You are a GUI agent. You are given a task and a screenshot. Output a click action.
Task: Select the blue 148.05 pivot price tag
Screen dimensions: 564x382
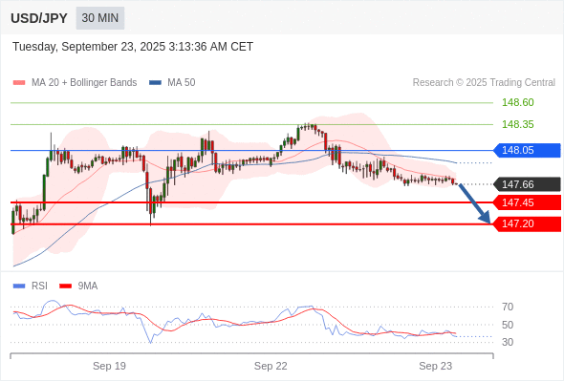point(527,150)
